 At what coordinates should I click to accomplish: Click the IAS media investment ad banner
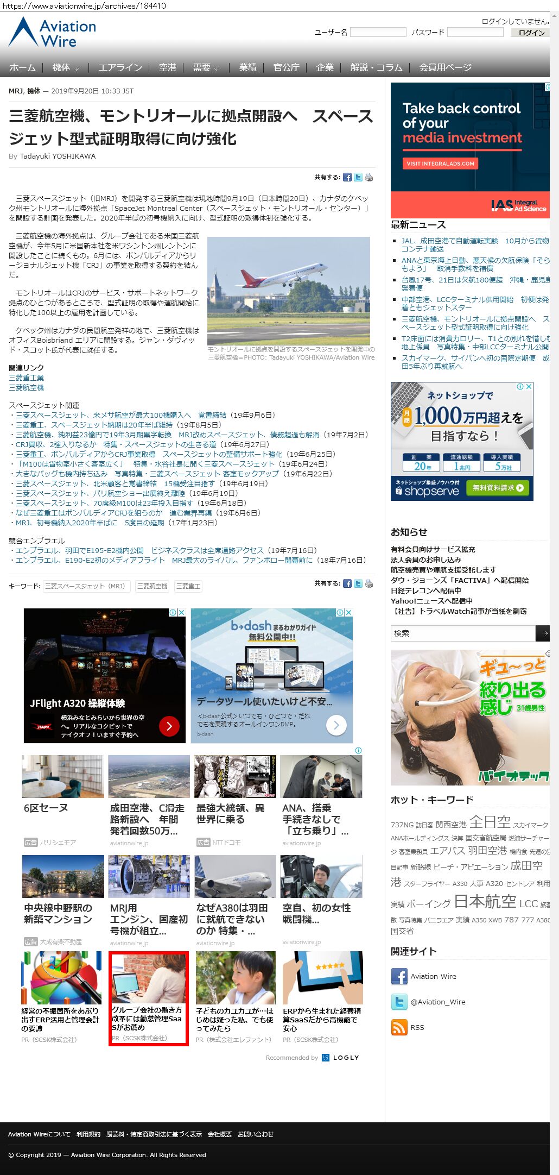click(x=470, y=150)
